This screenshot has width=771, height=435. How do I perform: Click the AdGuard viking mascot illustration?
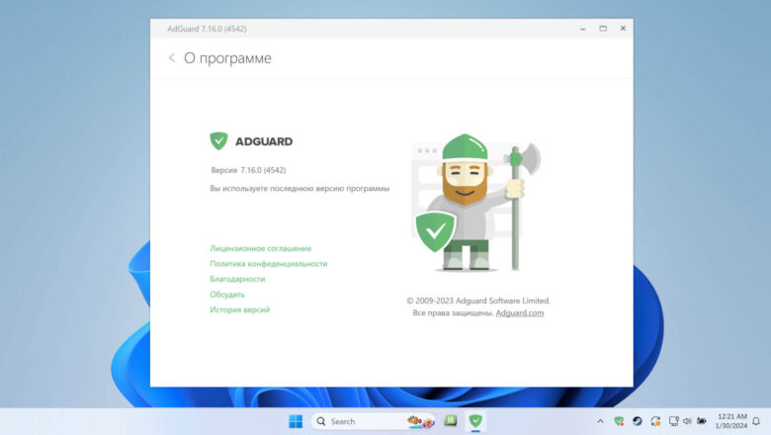tap(477, 203)
